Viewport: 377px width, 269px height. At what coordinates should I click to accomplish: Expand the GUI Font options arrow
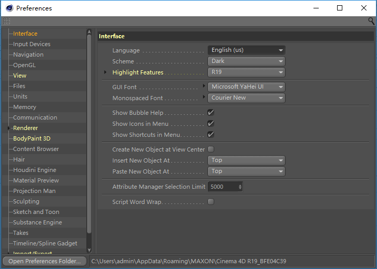pos(204,85)
